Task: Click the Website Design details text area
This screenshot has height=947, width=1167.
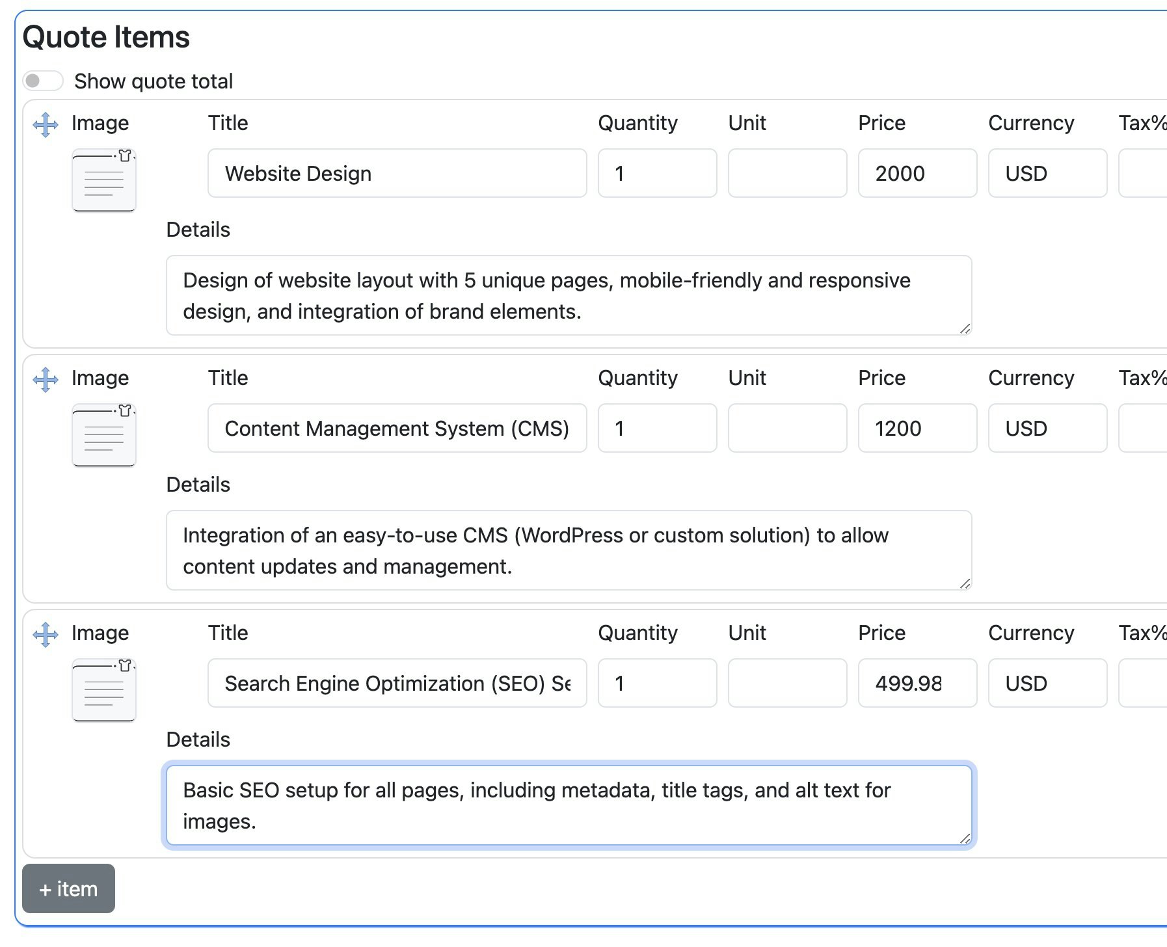Action: click(x=569, y=296)
